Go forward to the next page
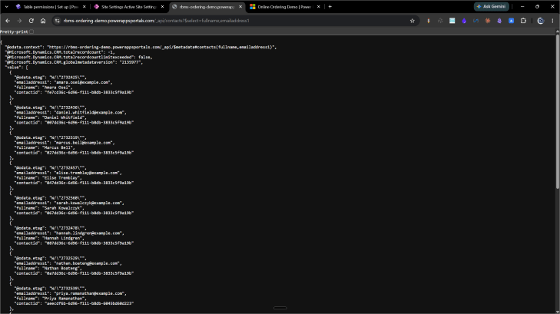 tap(19, 21)
